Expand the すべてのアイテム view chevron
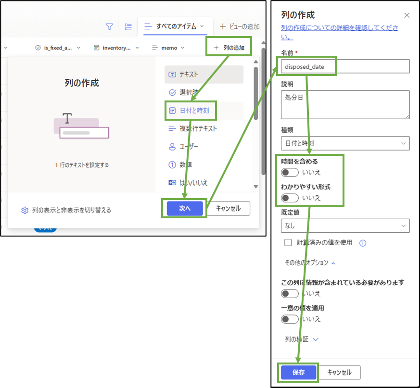This screenshot has width=420, height=388. (x=202, y=26)
